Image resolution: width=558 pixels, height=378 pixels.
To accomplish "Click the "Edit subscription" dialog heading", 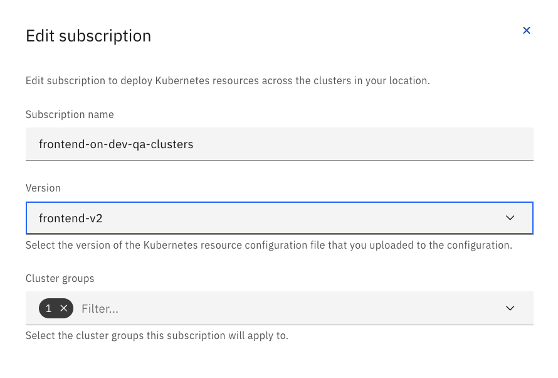I will (x=88, y=36).
